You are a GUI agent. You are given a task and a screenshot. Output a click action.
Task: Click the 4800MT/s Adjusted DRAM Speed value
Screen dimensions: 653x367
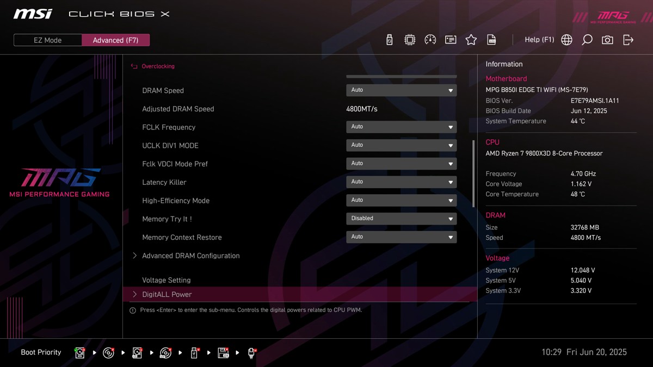(362, 109)
